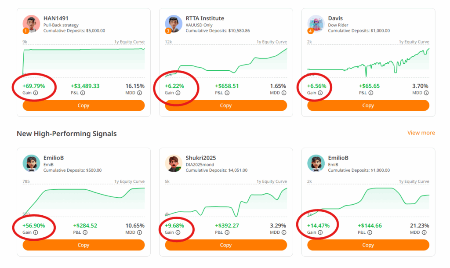
Task: Click the Gain info icon on EmilioB $500 card
Action: (36, 232)
